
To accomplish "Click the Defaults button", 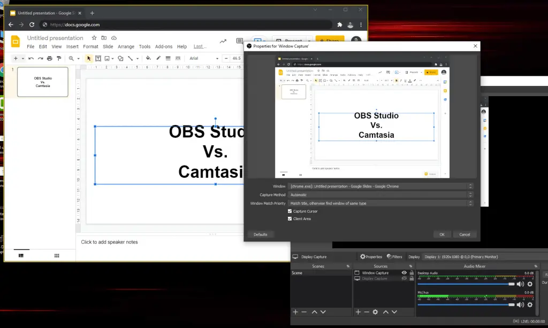I will coord(261,235).
